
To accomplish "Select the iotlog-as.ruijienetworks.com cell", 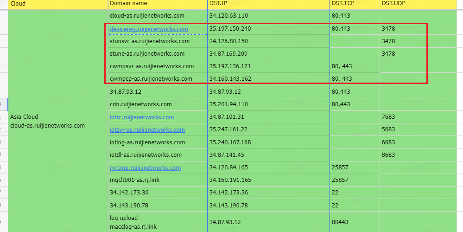I will 158,142.
